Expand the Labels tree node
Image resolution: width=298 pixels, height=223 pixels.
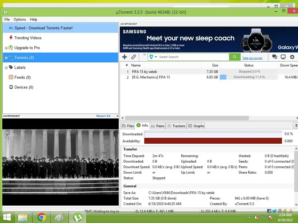click(6, 68)
